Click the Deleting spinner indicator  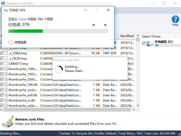(59, 69)
